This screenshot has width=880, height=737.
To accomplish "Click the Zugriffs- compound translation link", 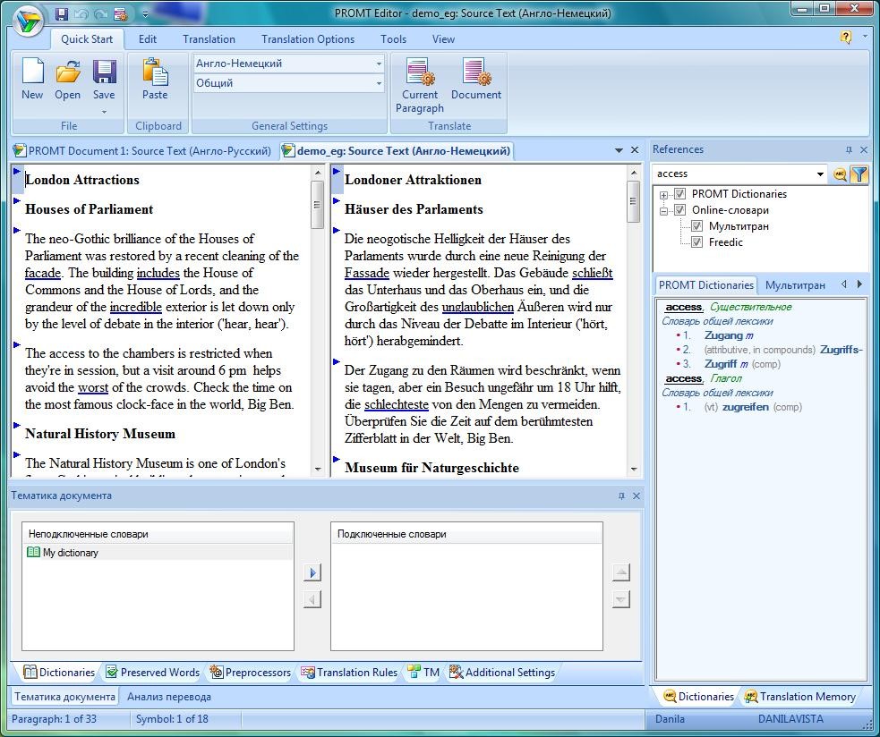I will point(841,350).
